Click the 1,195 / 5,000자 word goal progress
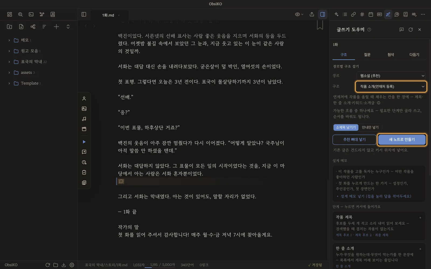 pyautogui.click(x=162, y=265)
